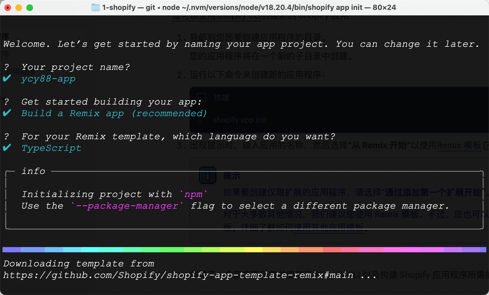The width and height of the screenshot is (489, 295).
Task: Close the terminal window with the red button
Action: coord(8,8)
